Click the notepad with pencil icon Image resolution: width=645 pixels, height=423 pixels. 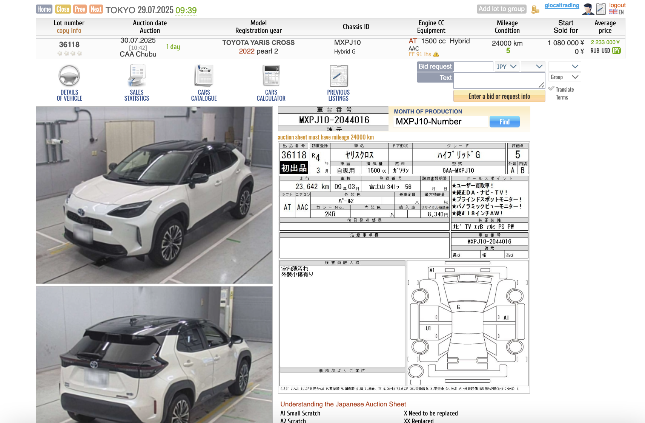coord(601,9)
